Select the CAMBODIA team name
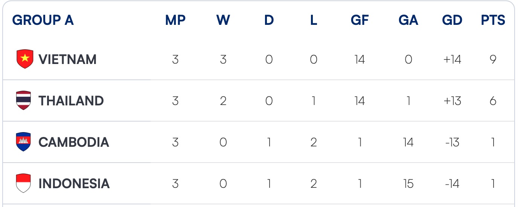Image resolution: width=518 pixels, height=207 pixels. [x=74, y=142]
